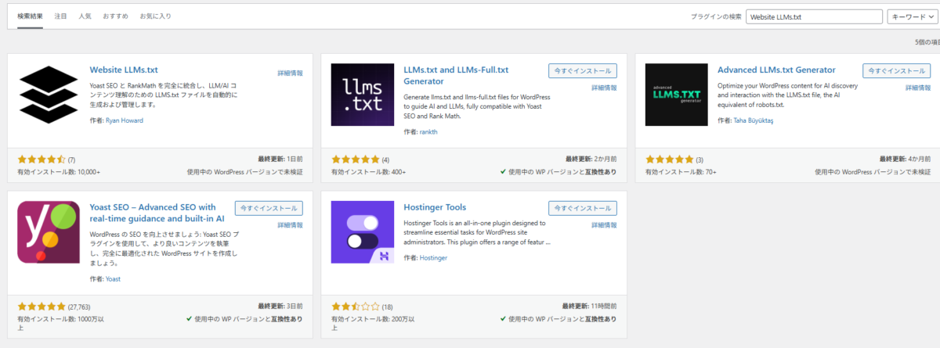Click the Yoast SEO star rating
This screenshot has width=940, height=348.
click(x=42, y=306)
